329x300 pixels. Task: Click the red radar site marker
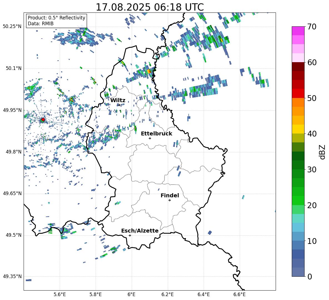(43, 120)
